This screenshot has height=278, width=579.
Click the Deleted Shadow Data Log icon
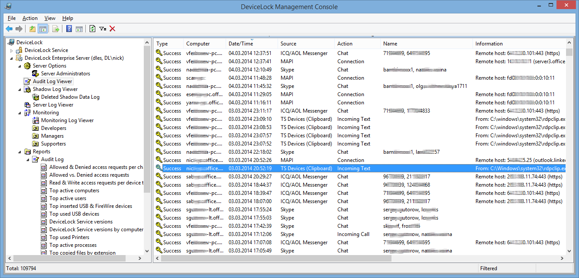[x=36, y=97]
